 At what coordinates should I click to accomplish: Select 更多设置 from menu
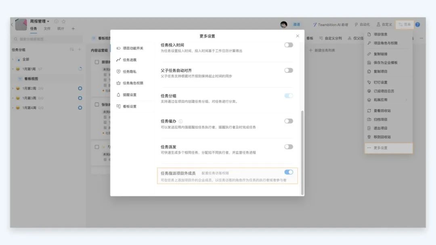388,148
